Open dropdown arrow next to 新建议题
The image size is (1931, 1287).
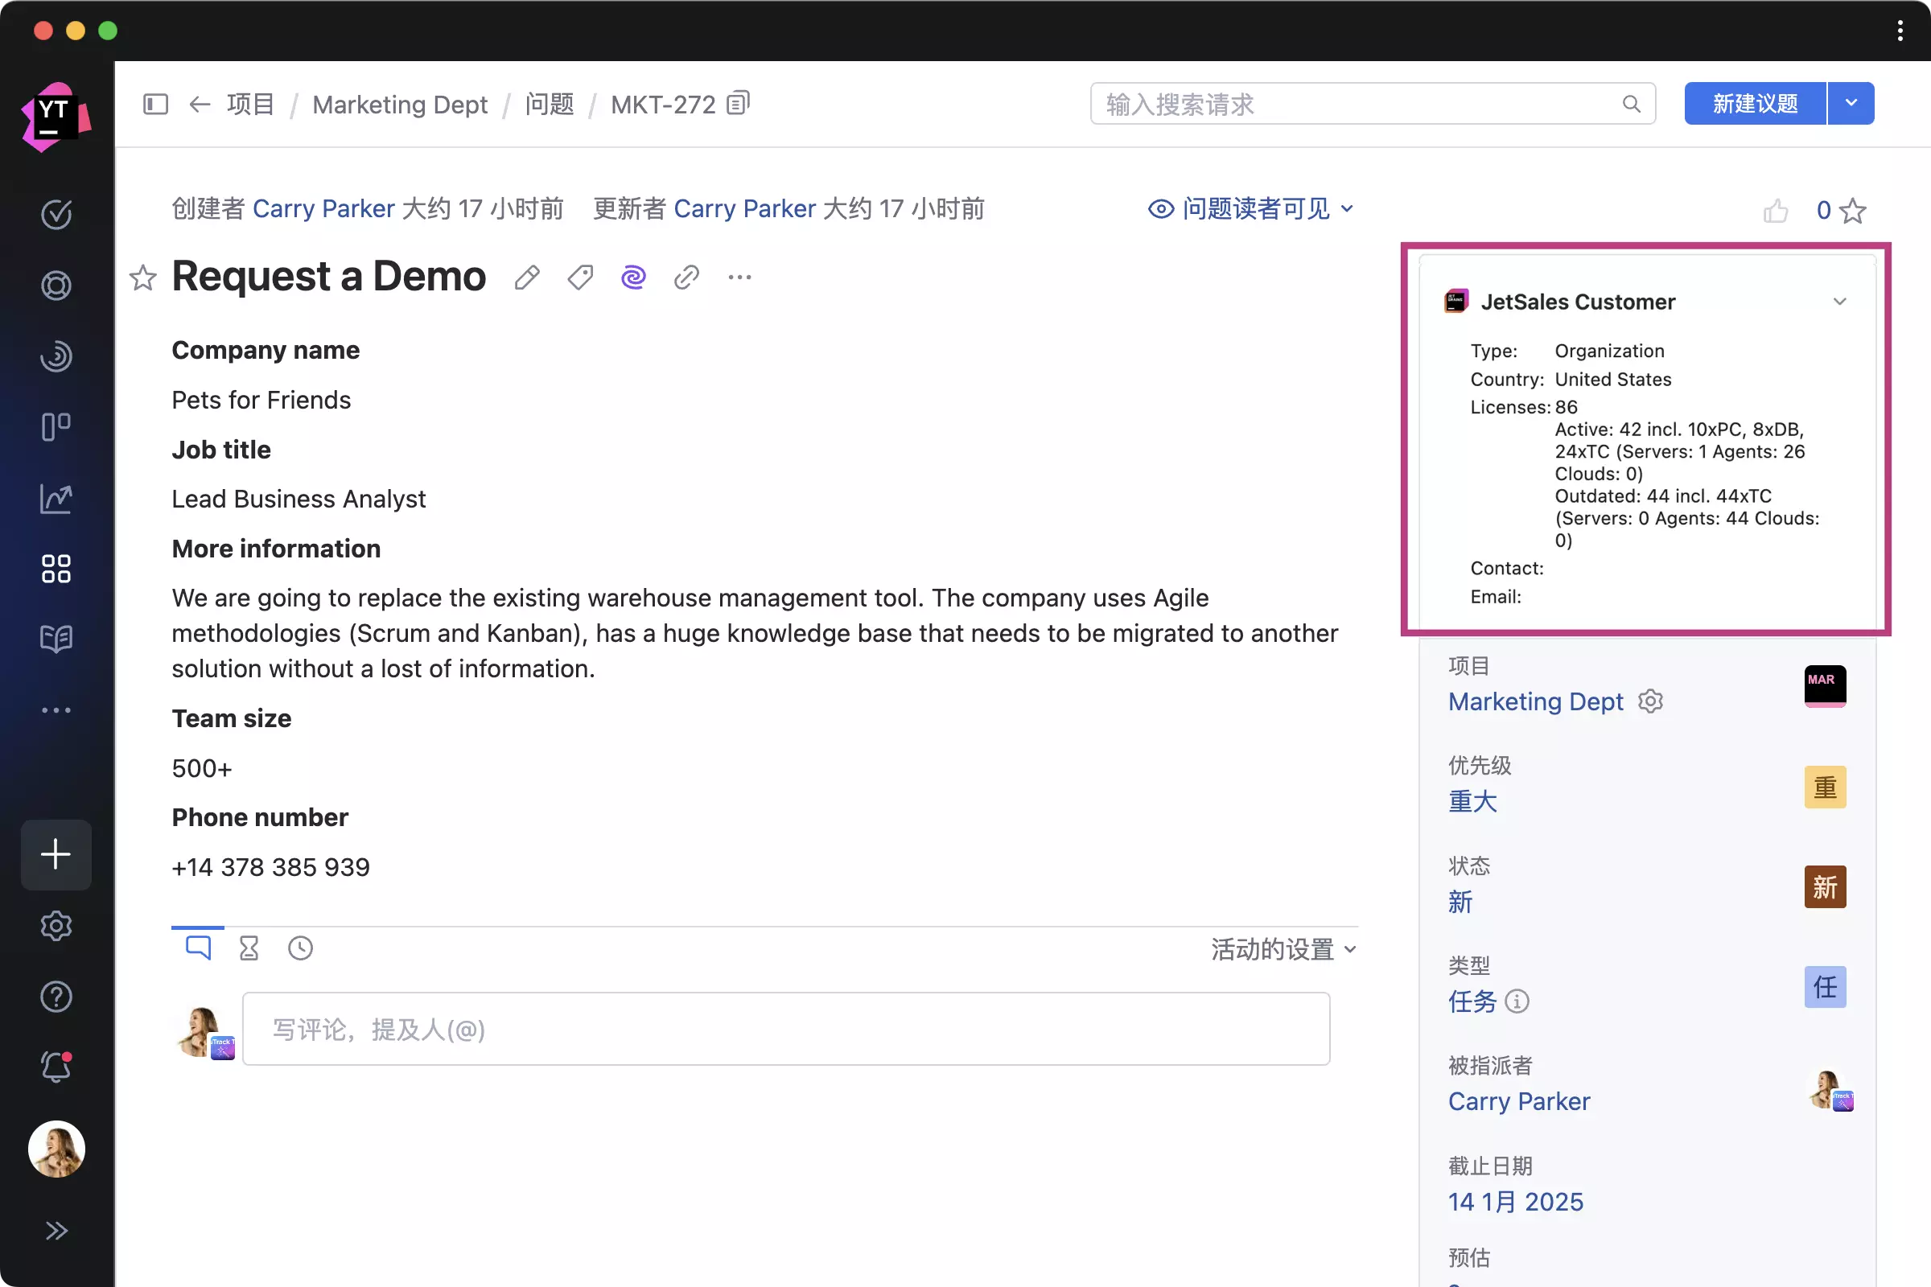pos(1851,104)
